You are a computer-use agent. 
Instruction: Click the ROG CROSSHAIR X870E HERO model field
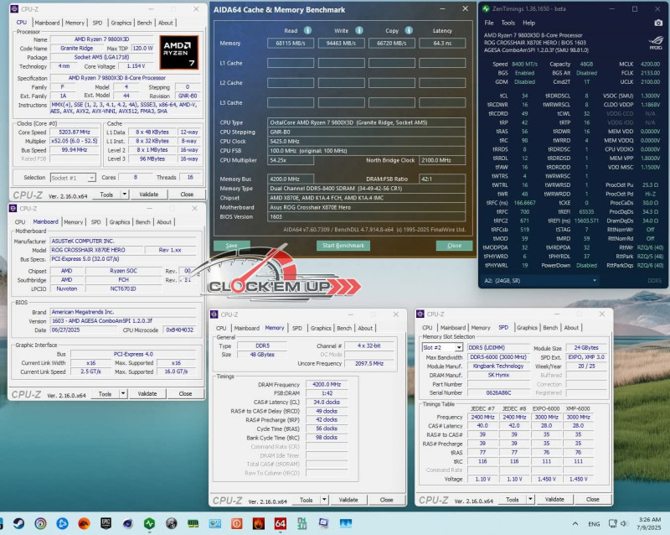[x=96, y=250]
